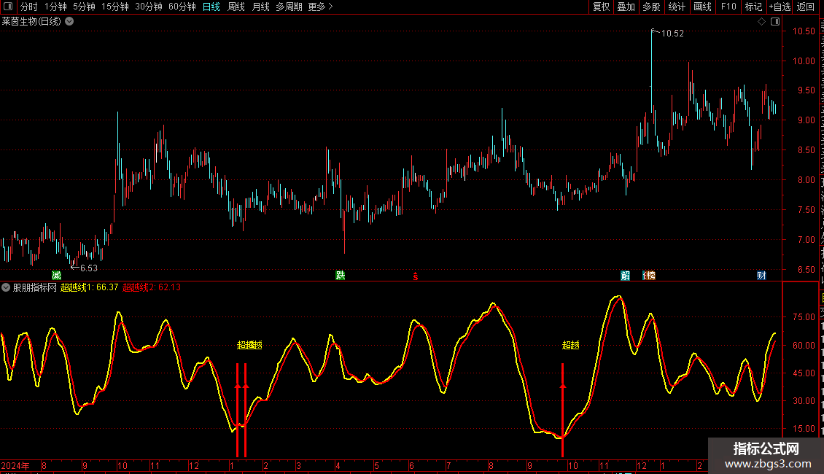Screen dimensions: 824x474
Task: Toggle the left sidebar panel icon
Action: coord(8,7)
